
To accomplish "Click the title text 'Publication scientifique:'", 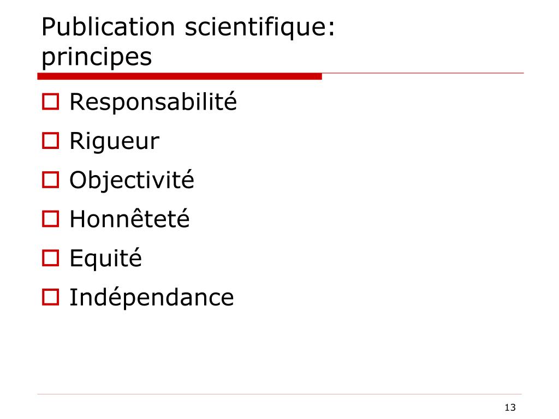I will point(188,28).
